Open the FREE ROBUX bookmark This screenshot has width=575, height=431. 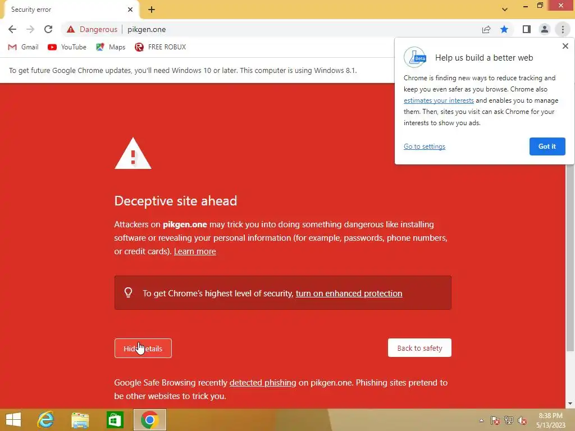click(x=160, y=47)
